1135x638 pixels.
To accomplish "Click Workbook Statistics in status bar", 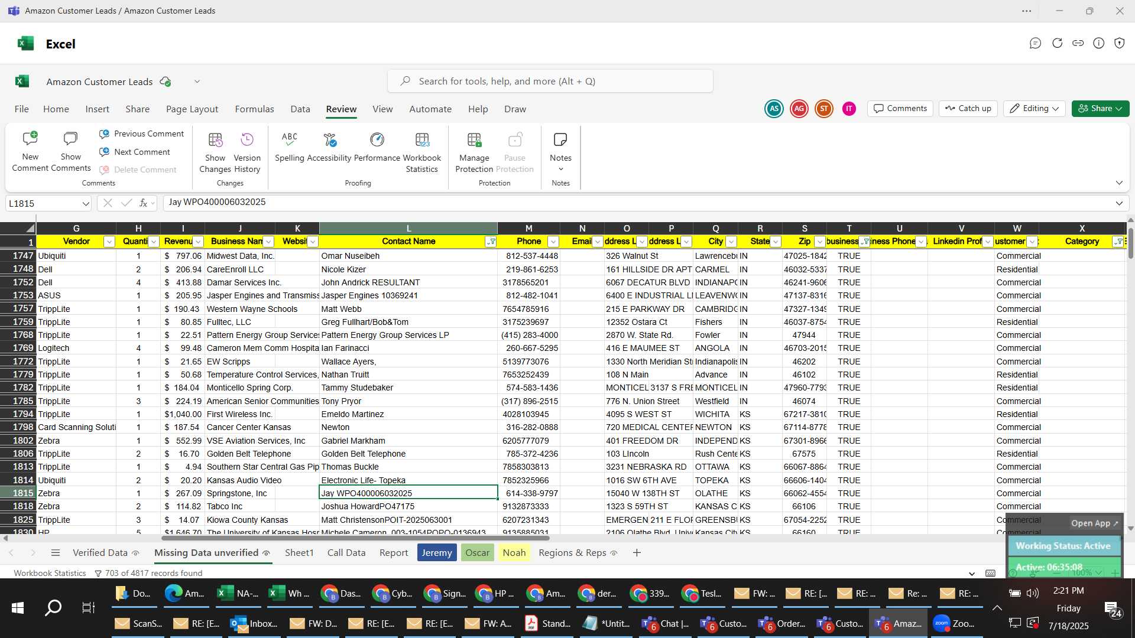I will click(50, 573).
